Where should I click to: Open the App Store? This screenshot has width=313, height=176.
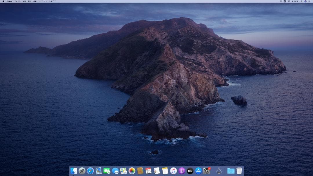click(x=198, y=171)
